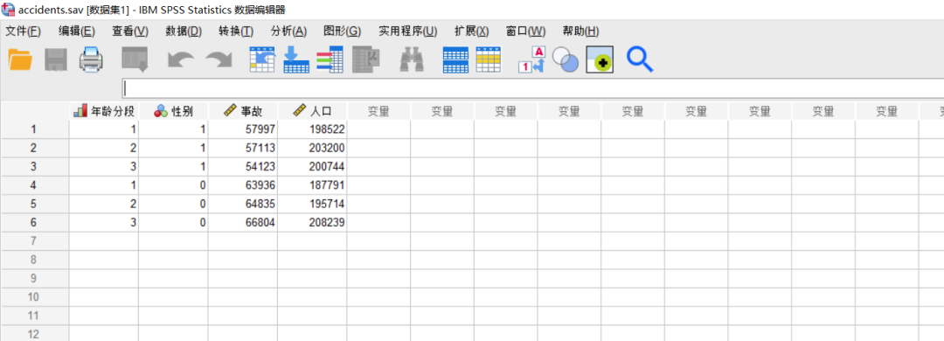Viewport: 944px width, 341px height.
Task: Click the cell containing 63936
Action: (243, 185)
